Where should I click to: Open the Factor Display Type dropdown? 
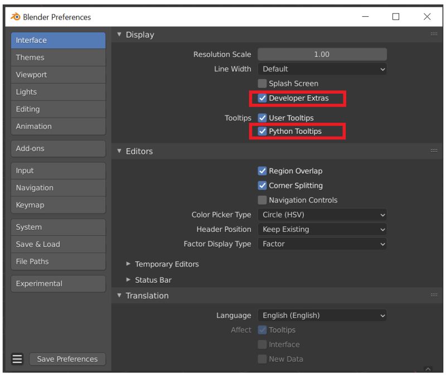[322, 244]
